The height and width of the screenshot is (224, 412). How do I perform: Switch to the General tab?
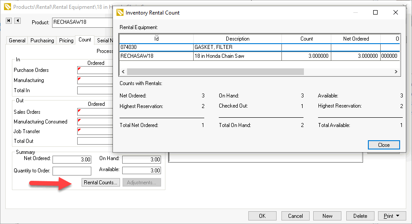(x=17, y=41)
